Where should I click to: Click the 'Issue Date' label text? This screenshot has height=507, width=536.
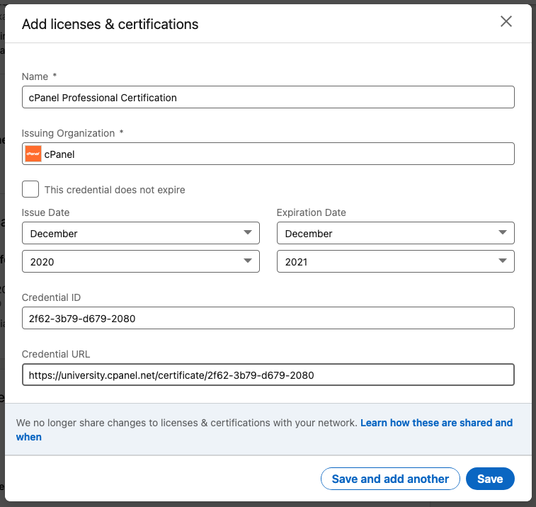pos(46,212)
